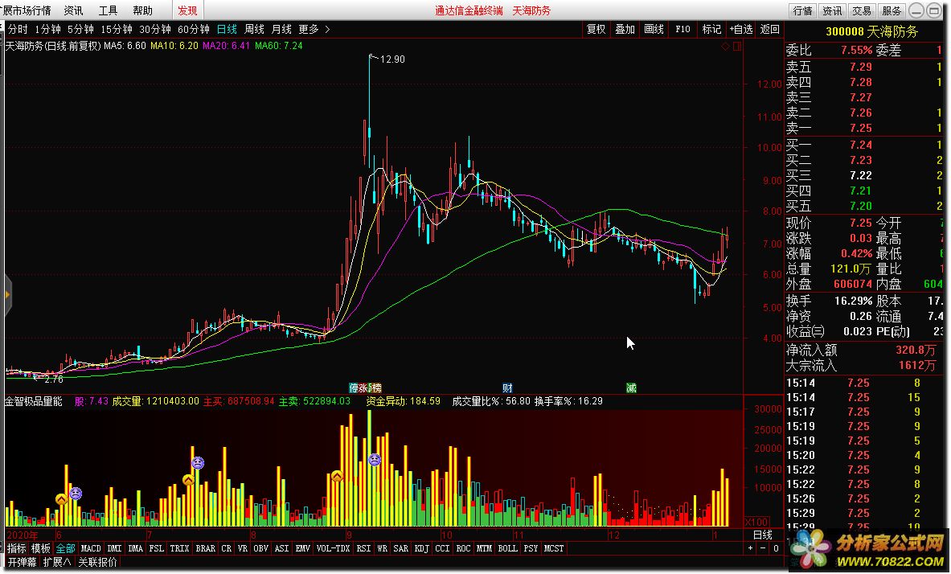Image resolution: width=951 pixels, height=574 pixels.
Task: Select the 30分钟 period
Action: tap(155, 29)
